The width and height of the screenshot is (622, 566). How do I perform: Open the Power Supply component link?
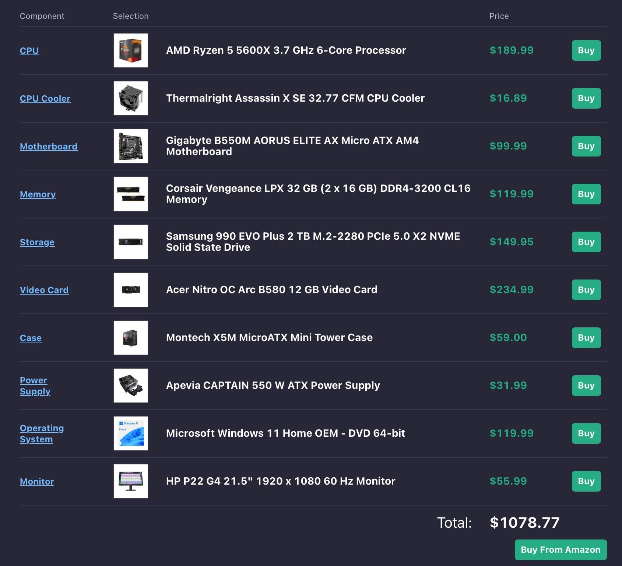point(35,386)
